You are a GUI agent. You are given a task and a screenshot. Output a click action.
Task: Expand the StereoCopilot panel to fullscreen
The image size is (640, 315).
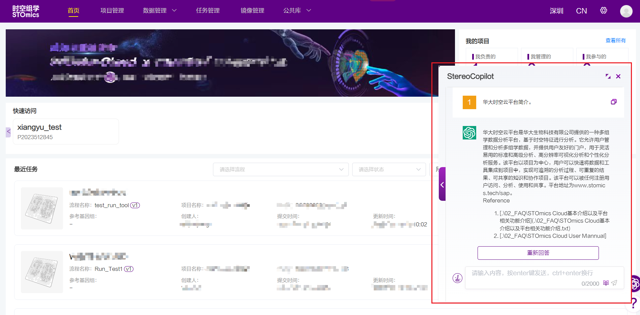pyautogui.click(x=608, y=76)
